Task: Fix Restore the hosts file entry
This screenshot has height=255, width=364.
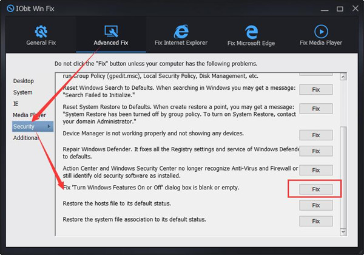Action: (316, 205)
